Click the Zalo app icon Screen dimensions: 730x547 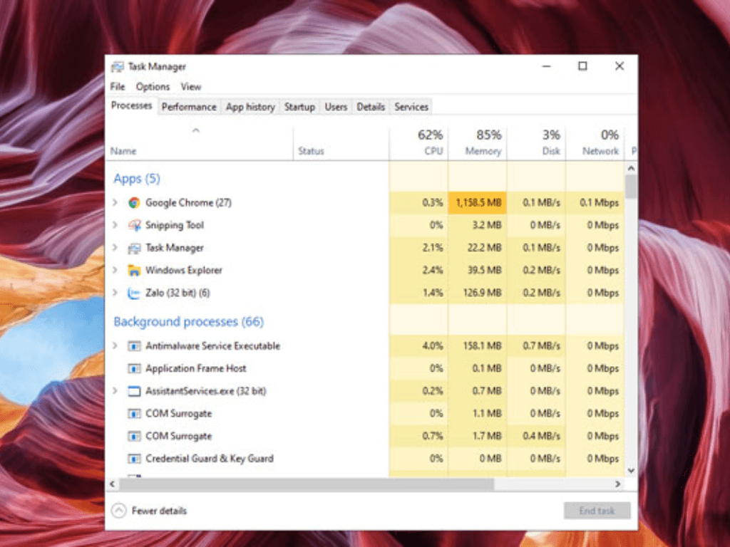[x=134, y=293]
